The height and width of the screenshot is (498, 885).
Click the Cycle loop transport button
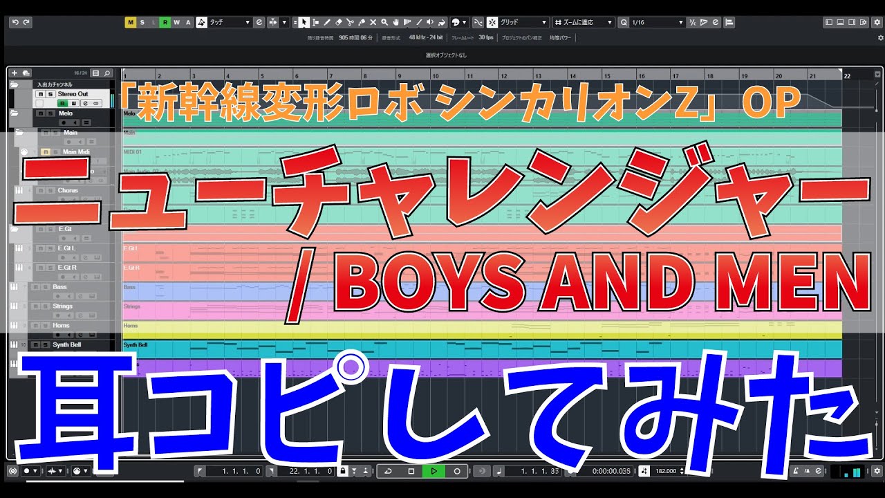tap(388, 471)
